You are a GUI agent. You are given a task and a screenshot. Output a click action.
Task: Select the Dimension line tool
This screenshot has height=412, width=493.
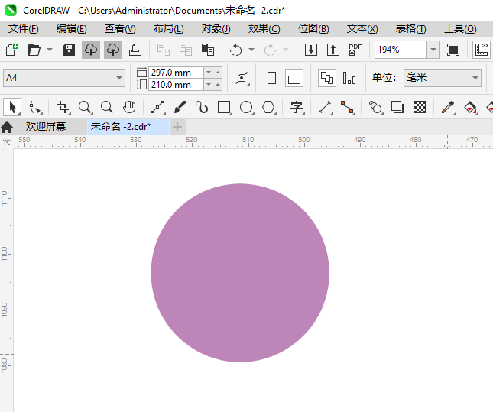pyautogui.click(x=326, y=107)
